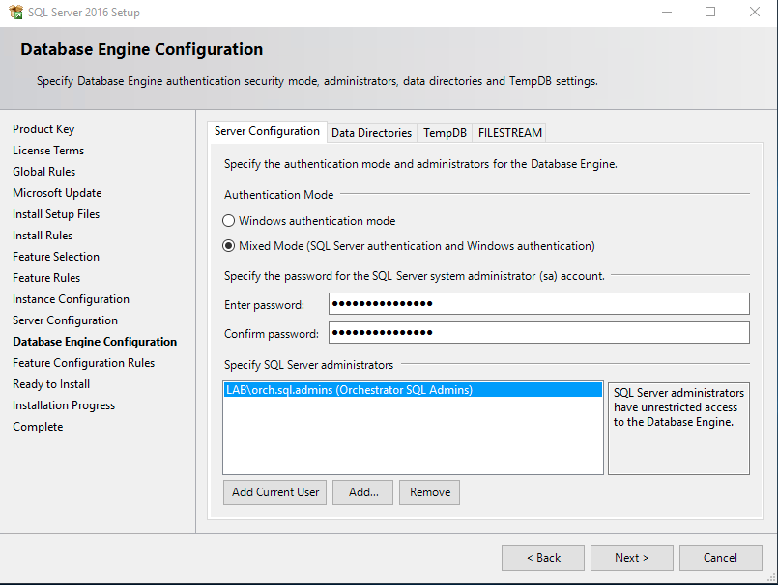The width and height of the screenshot is (778, 585).
Task: Close the SQL Server Setup window
Action: [x=755, y=13]
